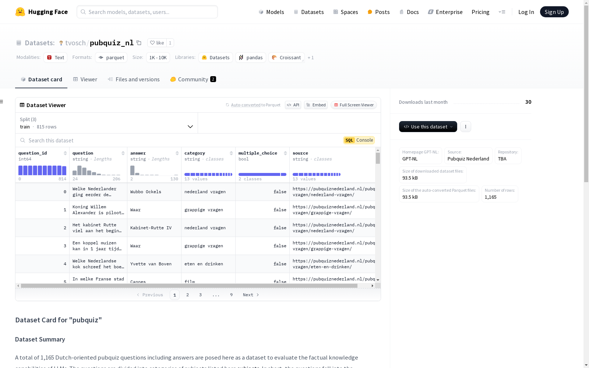Viewport: 589px width, 368px height.
Task: Open Models in the top navigation
Action: coord(271,12)
